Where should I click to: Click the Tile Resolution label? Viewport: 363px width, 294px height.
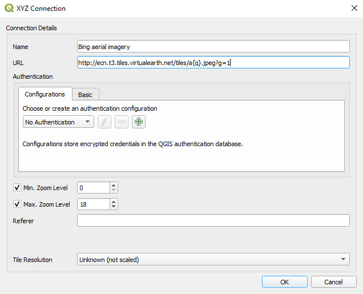click(33, 260)
